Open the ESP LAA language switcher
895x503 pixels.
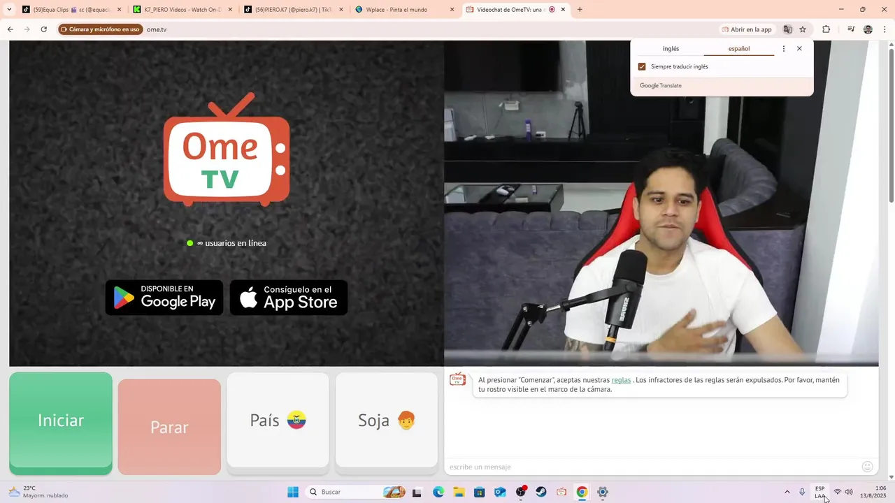click(819, 492)
